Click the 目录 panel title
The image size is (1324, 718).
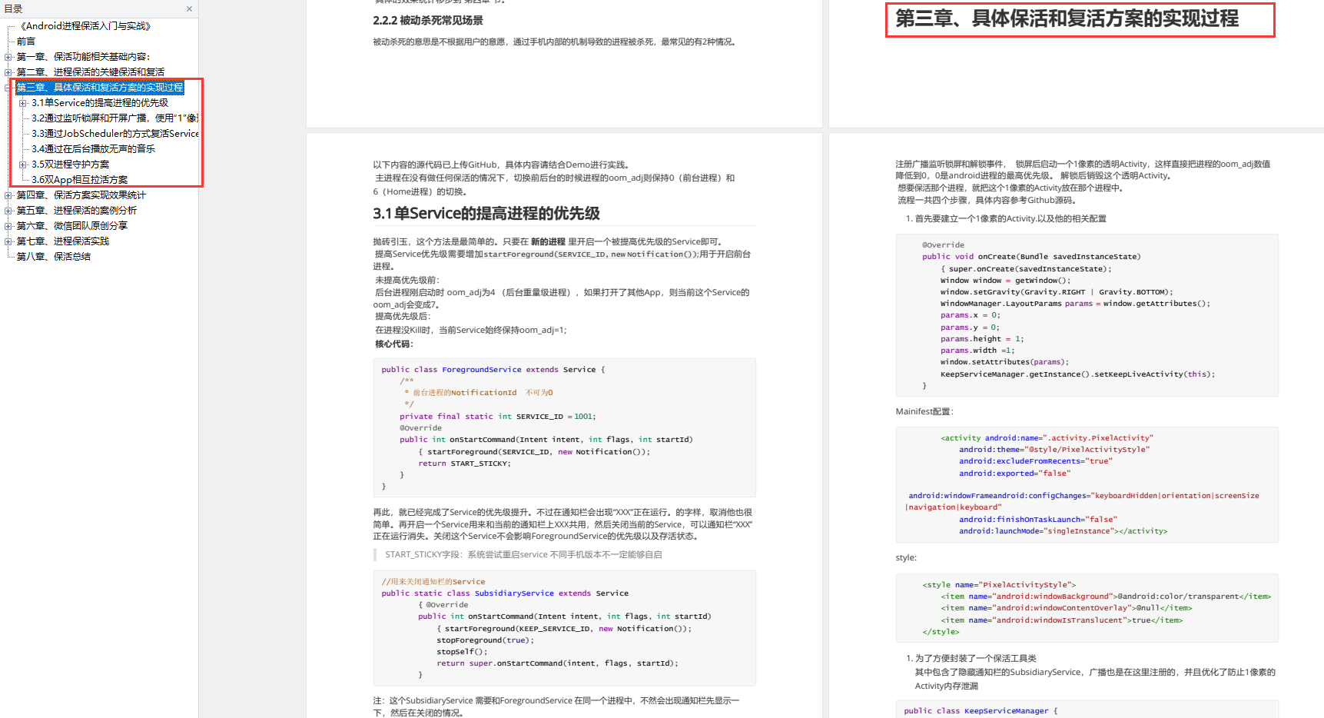(x=14, y=9)
